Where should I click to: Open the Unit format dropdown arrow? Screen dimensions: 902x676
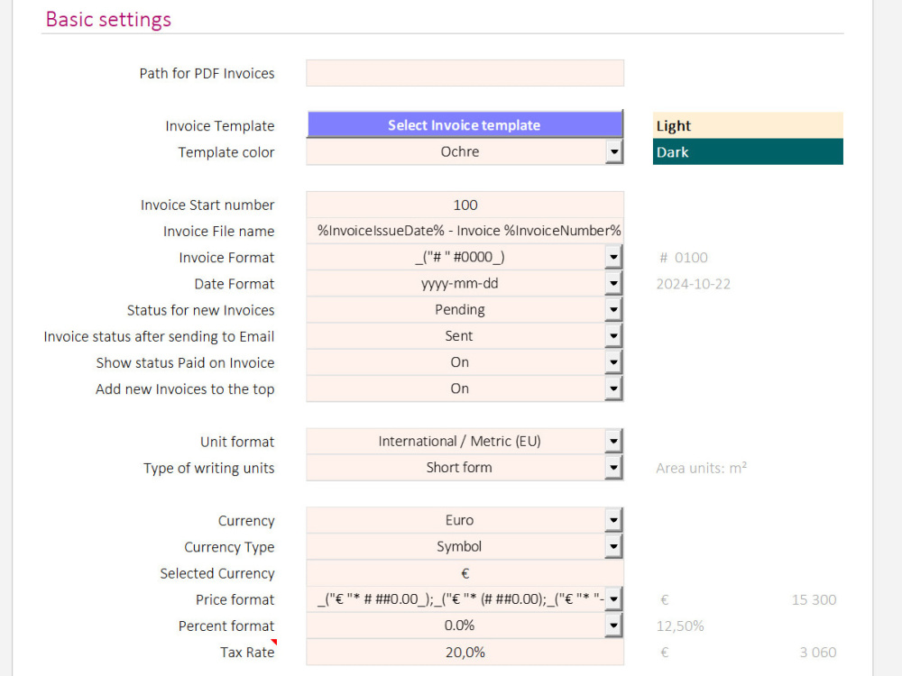[613, 442]
